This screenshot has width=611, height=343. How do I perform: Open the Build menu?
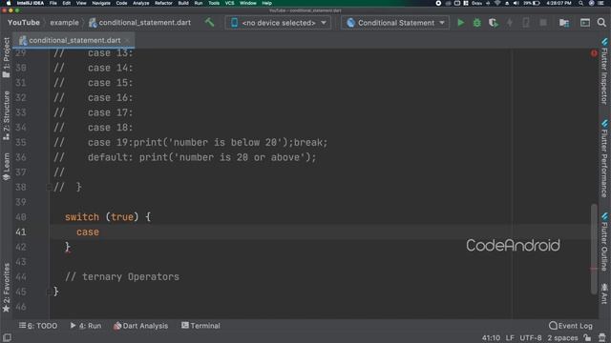(183, 3)
